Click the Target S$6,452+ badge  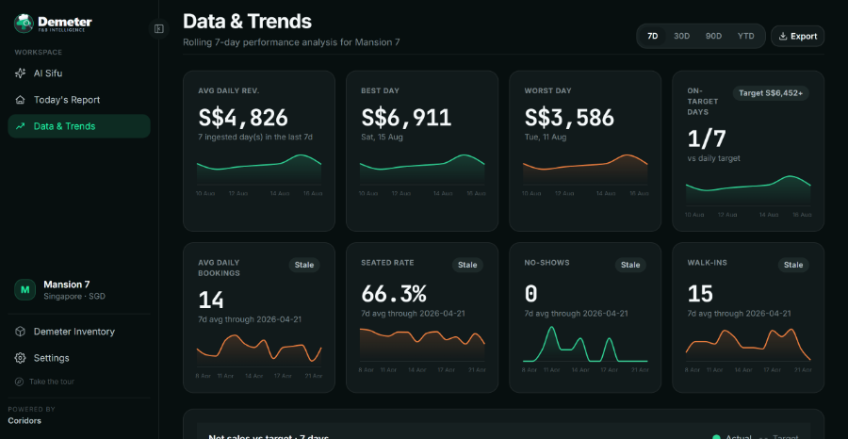[x=771, y=93]
